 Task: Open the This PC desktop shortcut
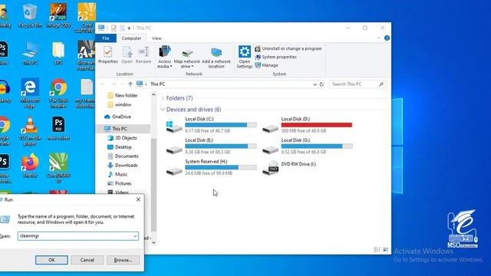coord(30,53)
